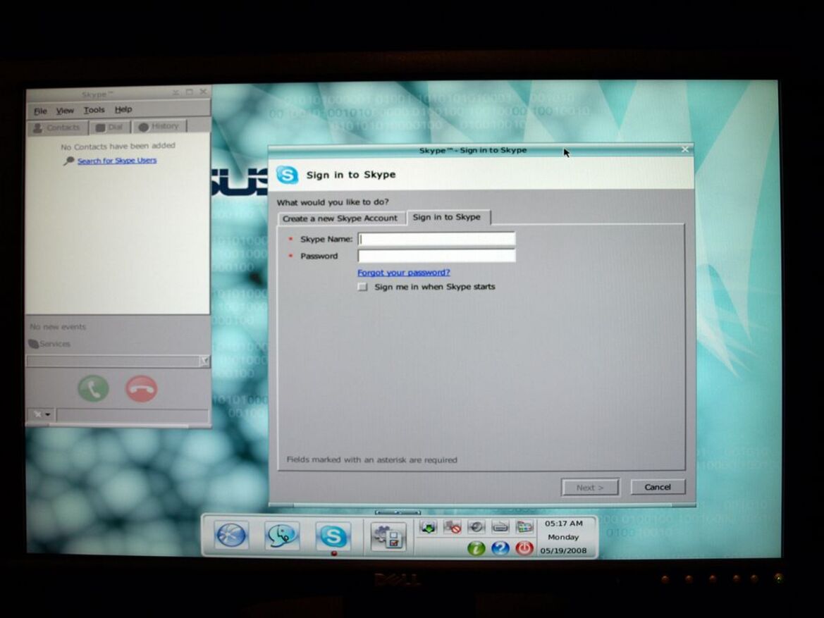Select the 'Sign in to Skype' tab
824x618 pixels.
pyautogui.click(x=447, y=217)
